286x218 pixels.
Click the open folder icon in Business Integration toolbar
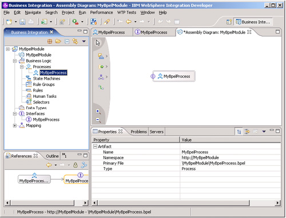pyautogui.click(x=58, y=41)
